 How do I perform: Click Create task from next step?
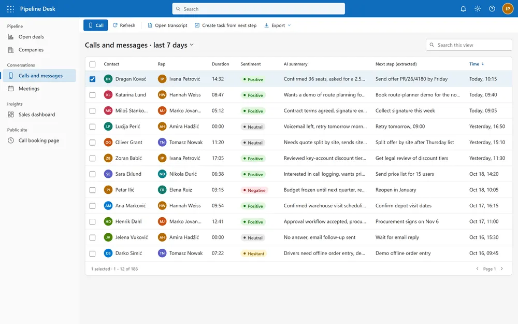tap(226, 25)
